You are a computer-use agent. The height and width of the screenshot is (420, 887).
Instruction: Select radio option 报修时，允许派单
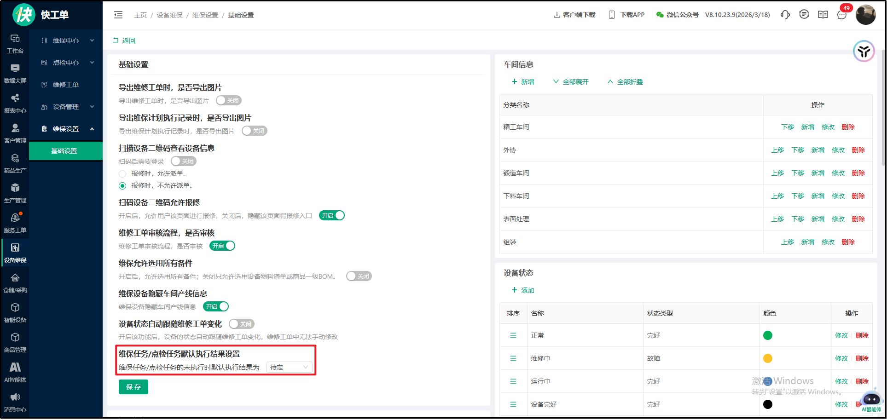tap(122, 174)
